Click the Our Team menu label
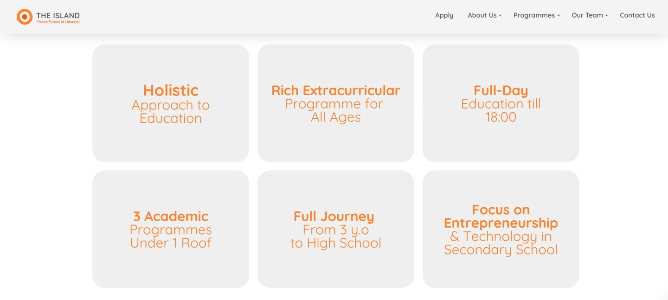 (x=587, y=15)
